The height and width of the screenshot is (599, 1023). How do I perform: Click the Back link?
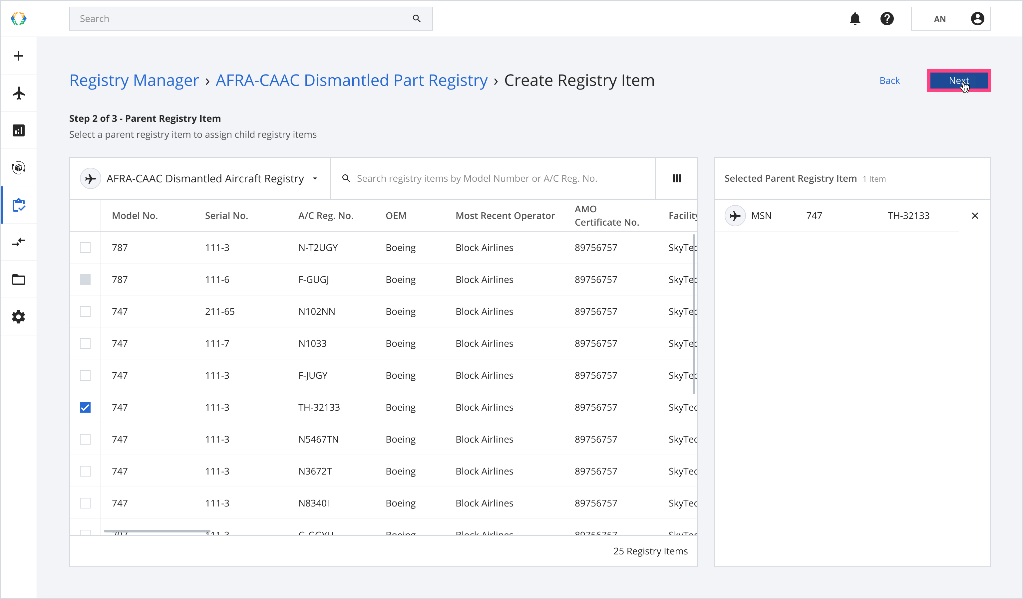[x=889, y=81]
